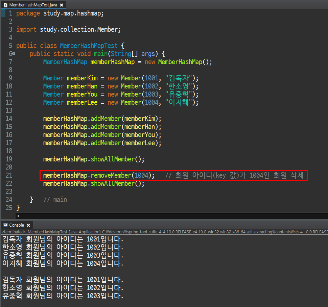Click variable memberLee on line 12
This screenshot has height=307, width=328.
pyautogui.click(x=82, y=103)
